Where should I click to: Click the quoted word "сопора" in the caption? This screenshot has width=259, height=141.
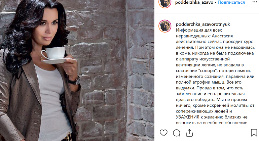click(x=208, y=71)
